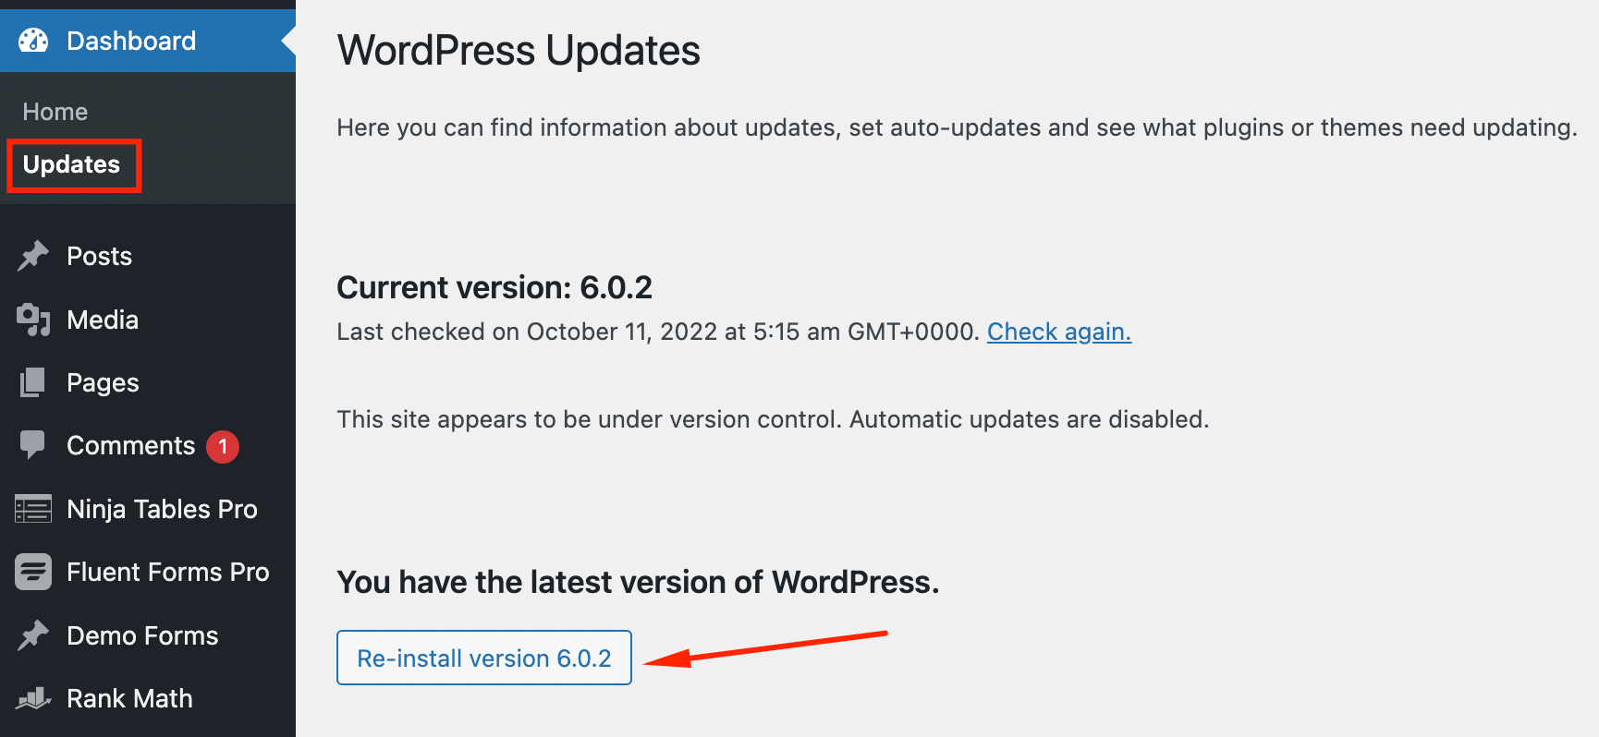The width and height of the screenshot is (1599, 737).
Task: Open the Dashboard menu entry
Action: point(130,41)
